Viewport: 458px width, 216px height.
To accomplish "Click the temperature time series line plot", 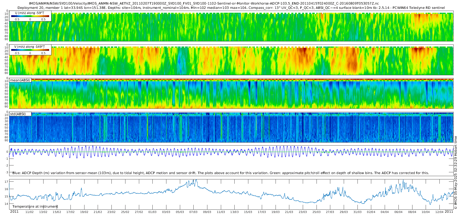I will click(x=231, y=194).
